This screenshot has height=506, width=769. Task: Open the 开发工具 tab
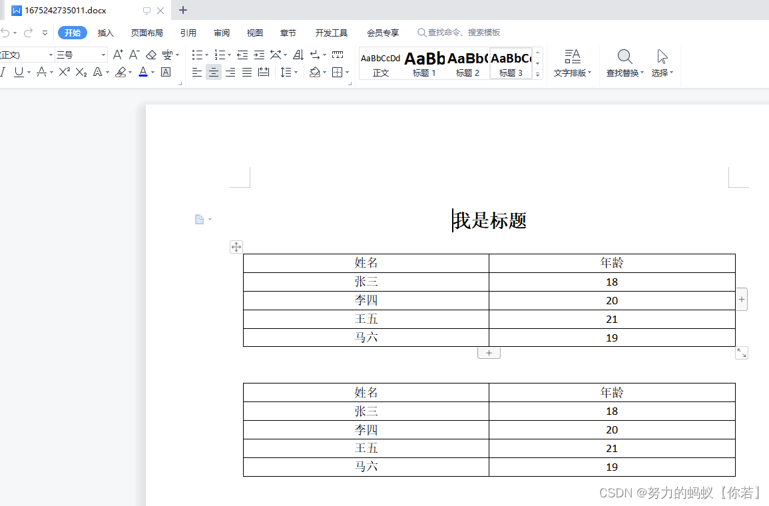tap(332, 33)
